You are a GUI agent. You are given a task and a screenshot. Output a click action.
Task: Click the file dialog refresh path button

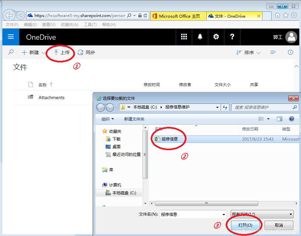[225, 107]
